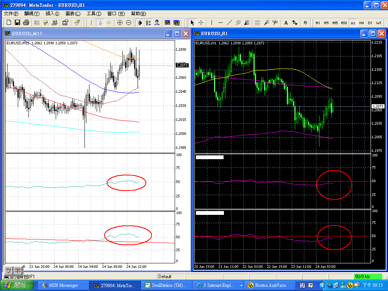
Task: Switch to H4 timeframe
Action: click(361, 23)
